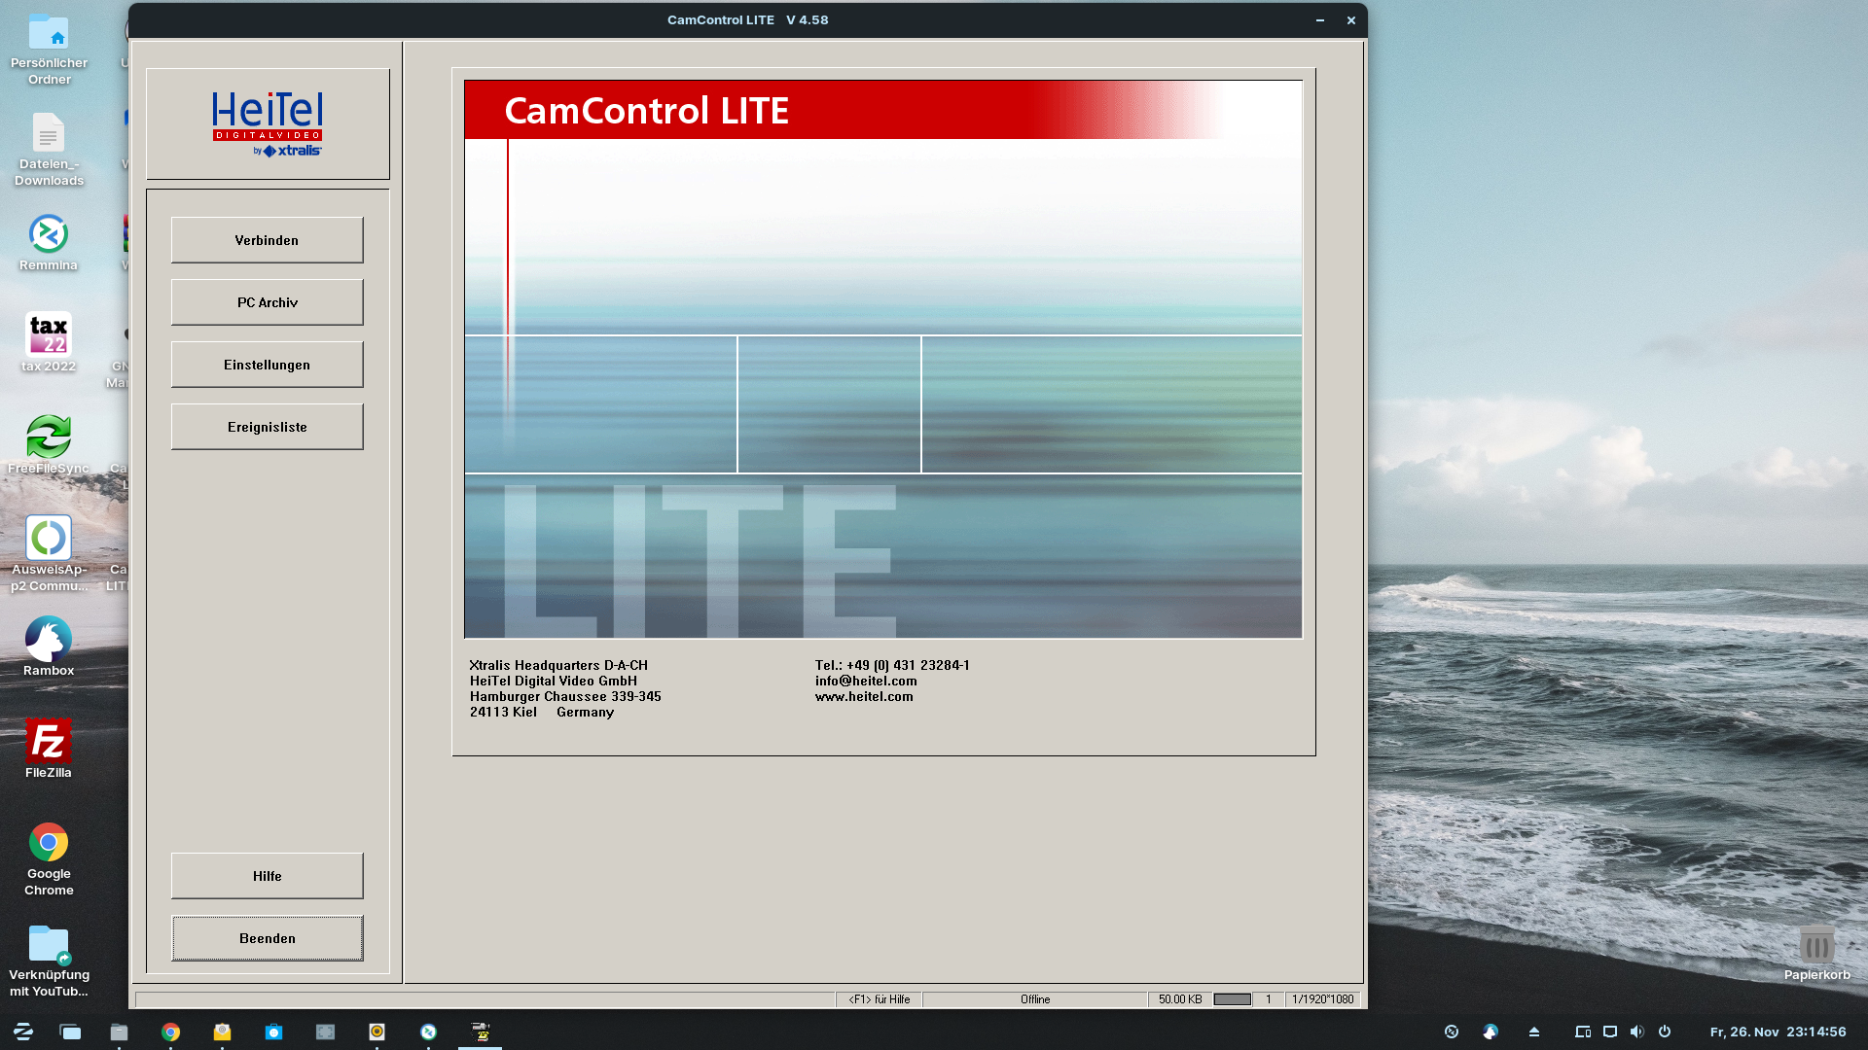
Task: Select the Dateien_-Downloads desktop file
Action: tap(49, 150)
